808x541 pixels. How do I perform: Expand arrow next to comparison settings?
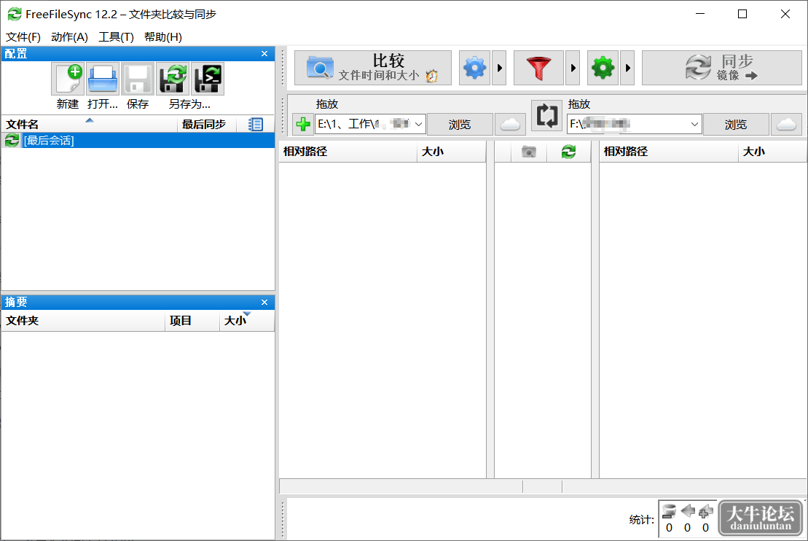coord(499,68)
